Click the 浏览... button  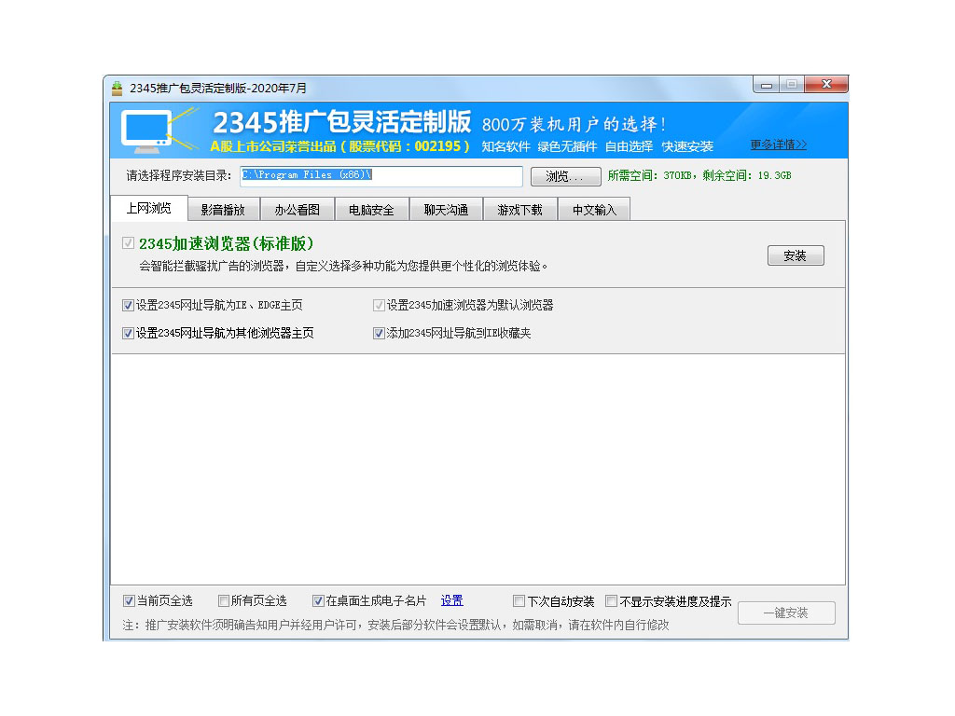point(565,176)
